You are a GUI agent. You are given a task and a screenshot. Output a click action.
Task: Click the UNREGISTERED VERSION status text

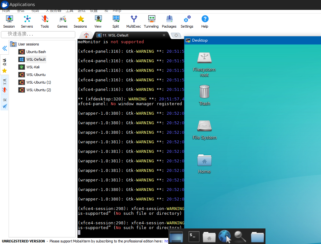pyautogui.click(x=23, y=241)
